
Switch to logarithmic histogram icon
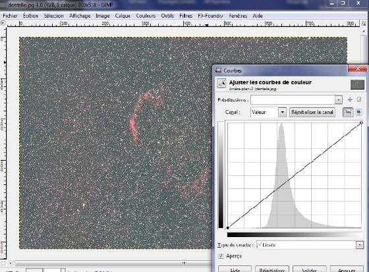[x=358, y=112]
